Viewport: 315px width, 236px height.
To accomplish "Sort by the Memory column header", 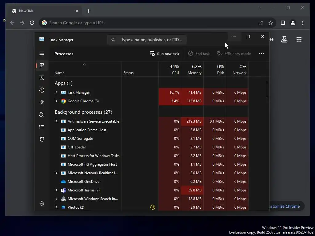I will (x=192, y=69).
